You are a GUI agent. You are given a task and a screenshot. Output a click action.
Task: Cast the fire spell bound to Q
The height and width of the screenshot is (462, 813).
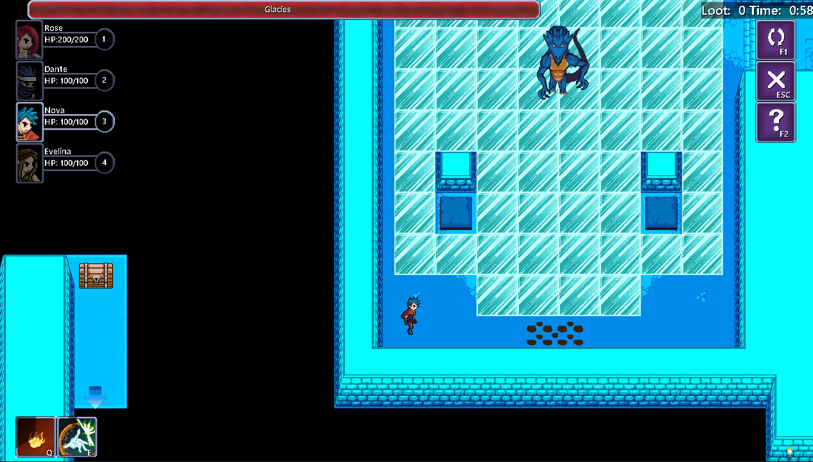tap(36, 437)
